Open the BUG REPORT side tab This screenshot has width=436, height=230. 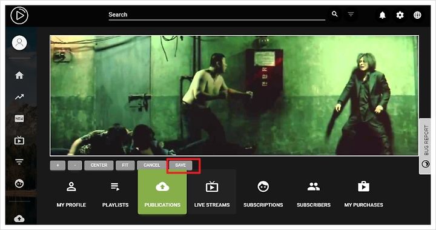pyautogui.click(x=425, y=146)
